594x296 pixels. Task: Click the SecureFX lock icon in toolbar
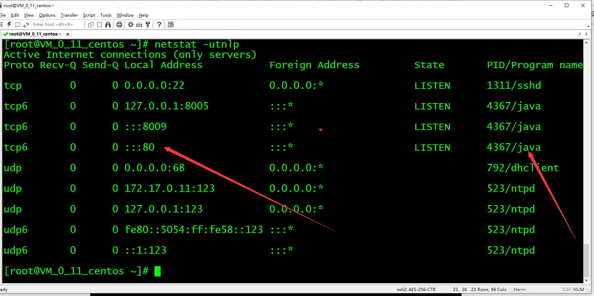click(x=171, y=25)
